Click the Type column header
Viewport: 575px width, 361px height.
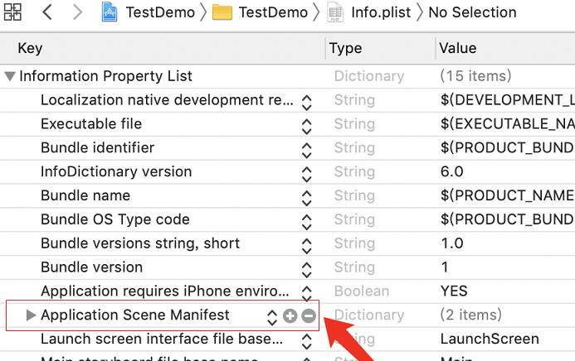pos(345,49)
